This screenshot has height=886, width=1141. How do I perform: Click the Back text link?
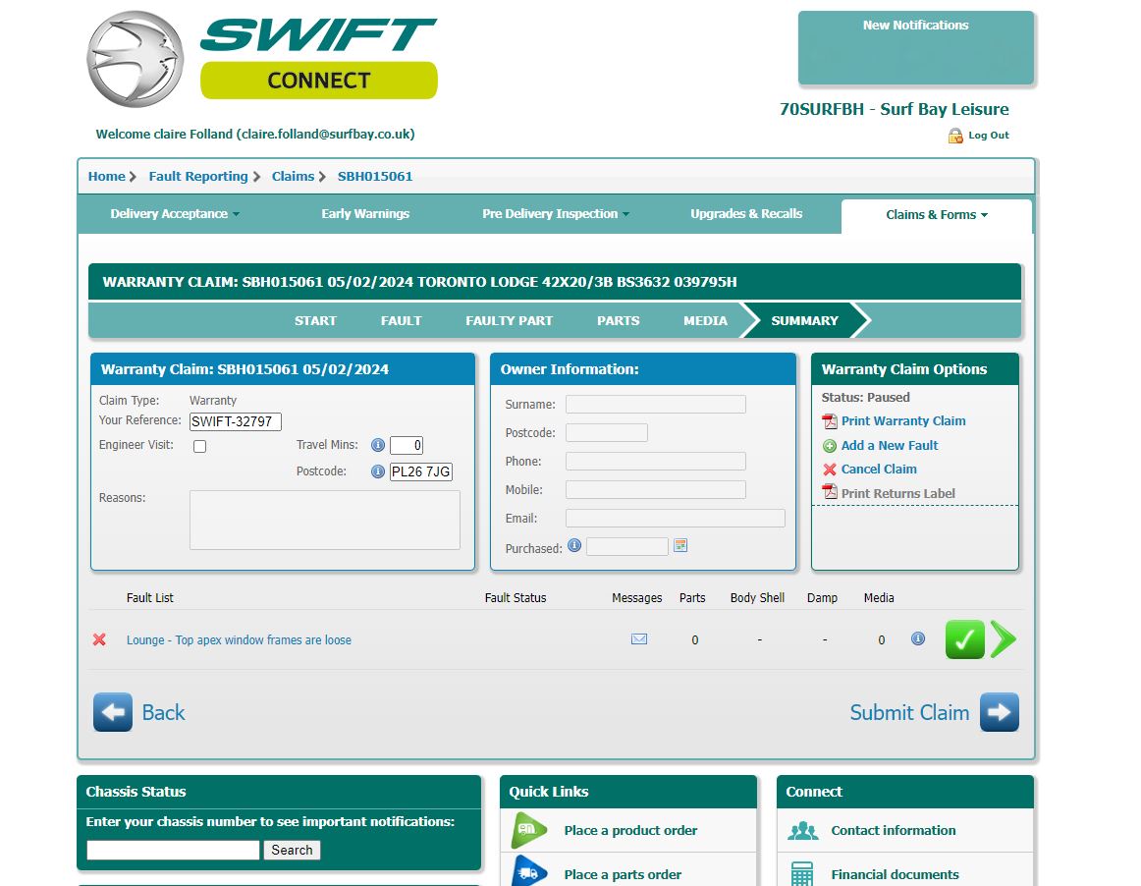pyautogui.click(x=163, y=713)
